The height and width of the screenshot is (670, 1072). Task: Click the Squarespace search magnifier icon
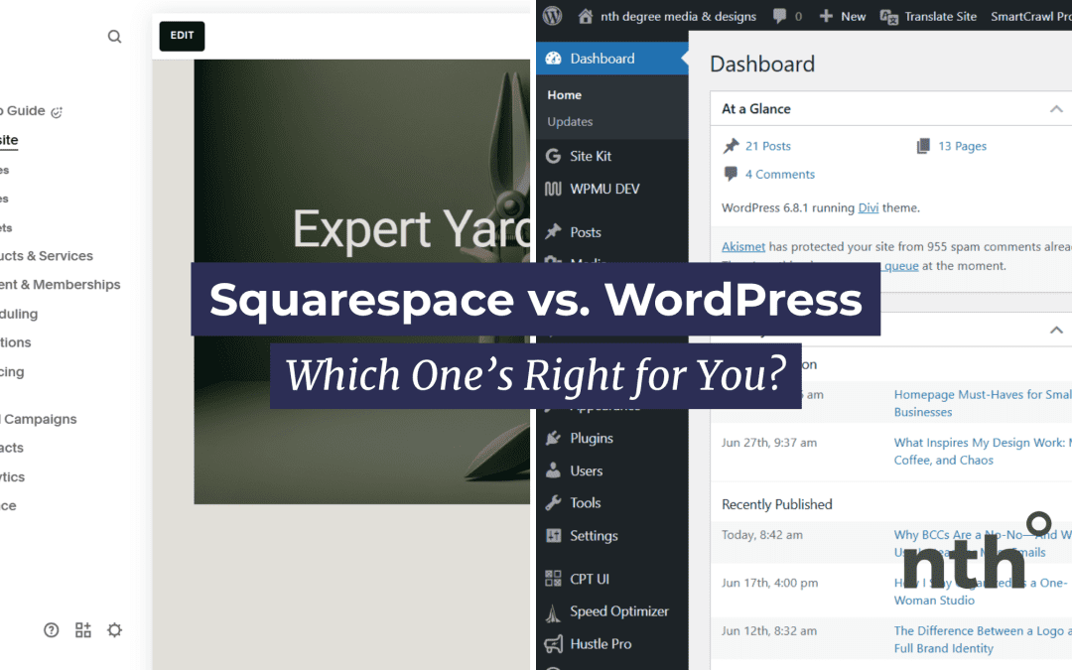pyautogui.click(x=114, y=37)
